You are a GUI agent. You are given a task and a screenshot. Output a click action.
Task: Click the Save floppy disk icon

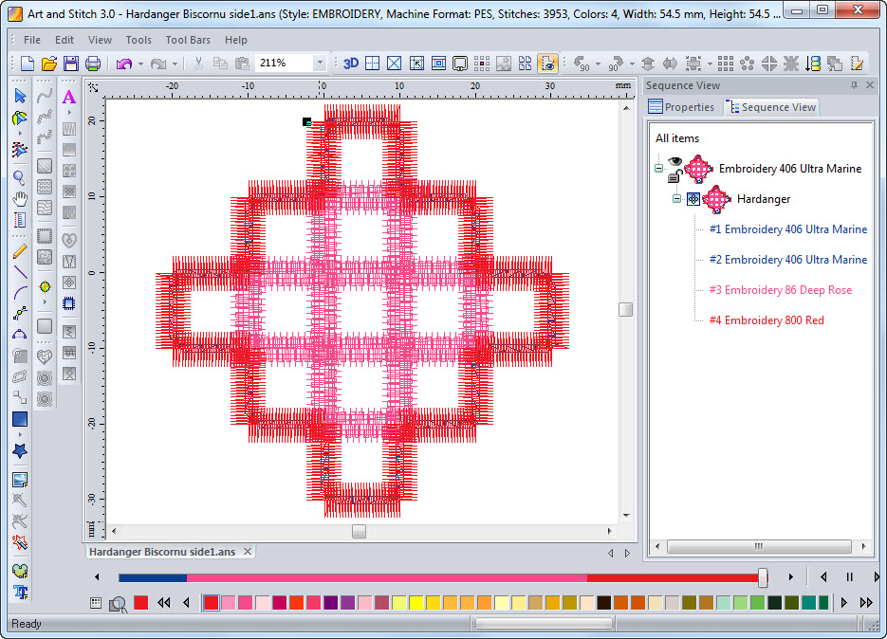pos(70,64)
